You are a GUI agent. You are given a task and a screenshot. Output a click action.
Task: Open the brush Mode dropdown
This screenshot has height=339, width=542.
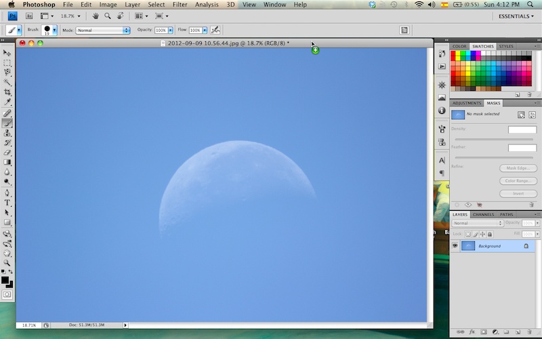tap(102, 31)
